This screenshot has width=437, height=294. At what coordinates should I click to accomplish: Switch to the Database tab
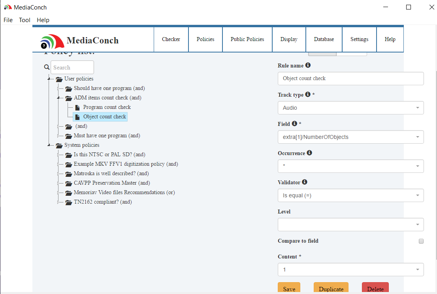click(324, 39)
